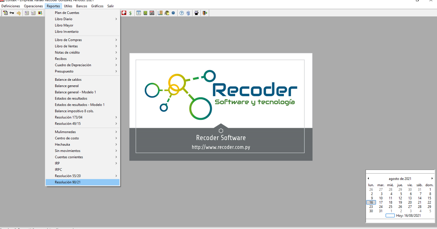Click Hoy: 16/08/2021 in calendar

coord(408,216)
